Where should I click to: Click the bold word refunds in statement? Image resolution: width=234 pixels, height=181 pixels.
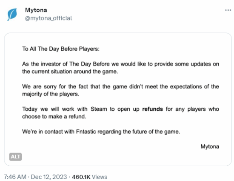pos(152,109)
